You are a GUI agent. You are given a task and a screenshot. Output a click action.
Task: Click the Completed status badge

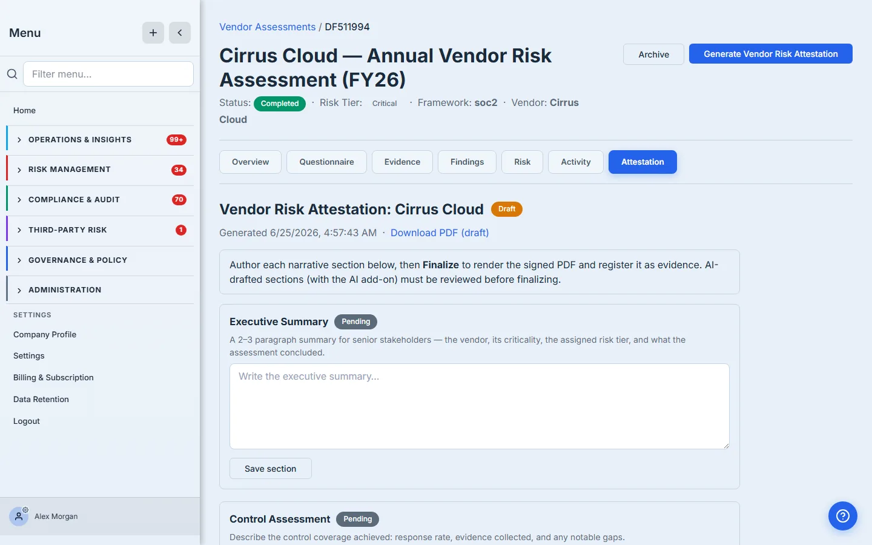pyautogui.click(x=280, y=104)
